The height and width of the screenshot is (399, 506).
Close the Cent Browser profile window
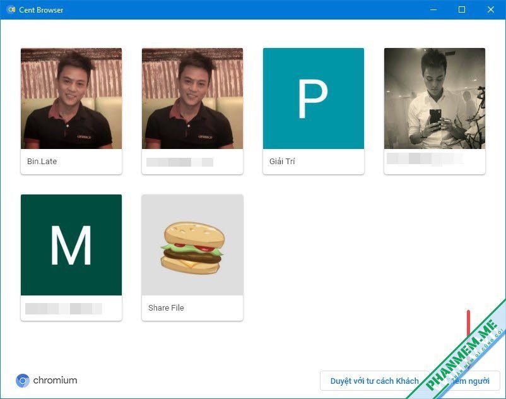pos(490,9)
